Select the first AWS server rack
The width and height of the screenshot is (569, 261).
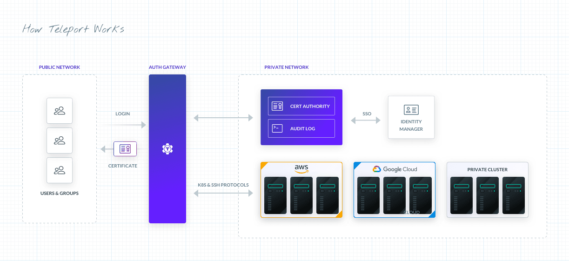(x=275, y=195)
